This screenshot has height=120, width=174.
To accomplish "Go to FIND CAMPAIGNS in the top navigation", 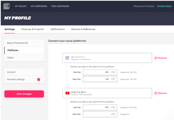I will pos(60,6).
